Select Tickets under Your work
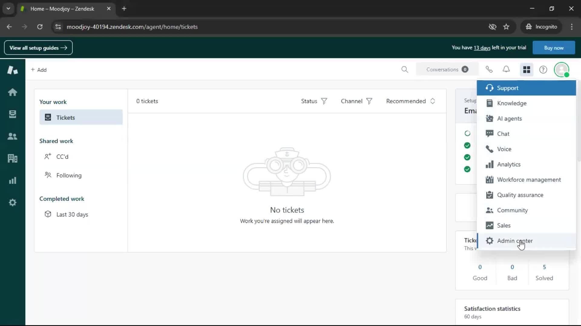Viewport: 581px width, 326px height. coord(81,117)
